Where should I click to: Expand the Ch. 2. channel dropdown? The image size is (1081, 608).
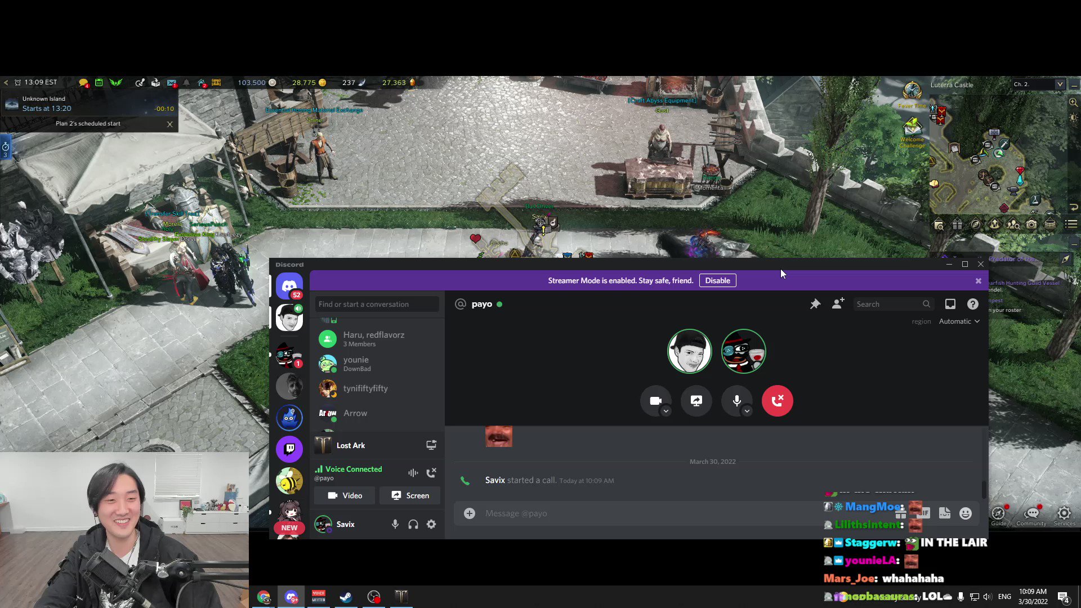[x=1060, y=84]
